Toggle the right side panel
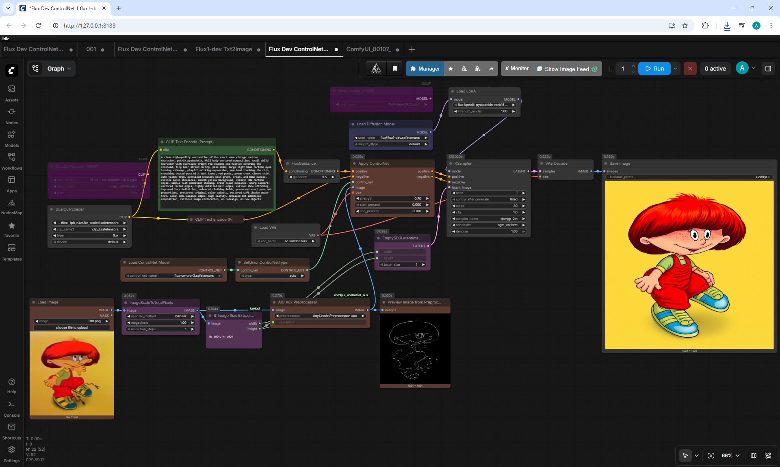This screenshot has height=467, width=780. pos(768,69)
